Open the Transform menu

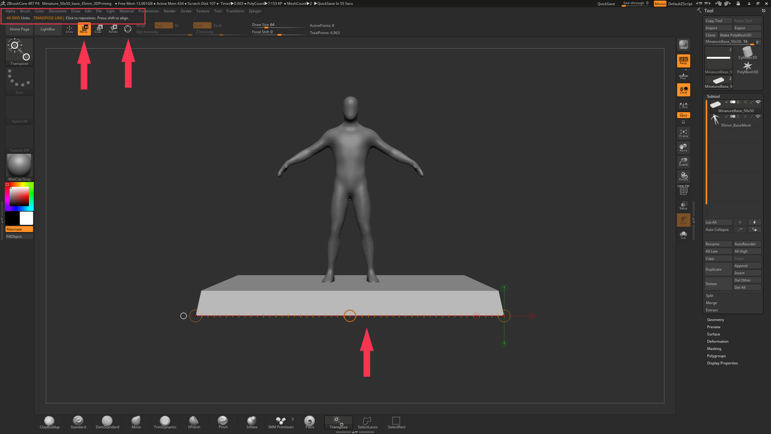point(235,11)
